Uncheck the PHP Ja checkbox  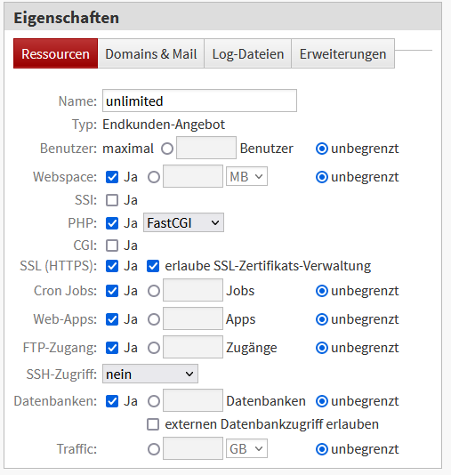point(112,223)
